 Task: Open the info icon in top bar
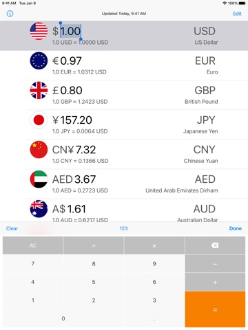coord(10,14)
